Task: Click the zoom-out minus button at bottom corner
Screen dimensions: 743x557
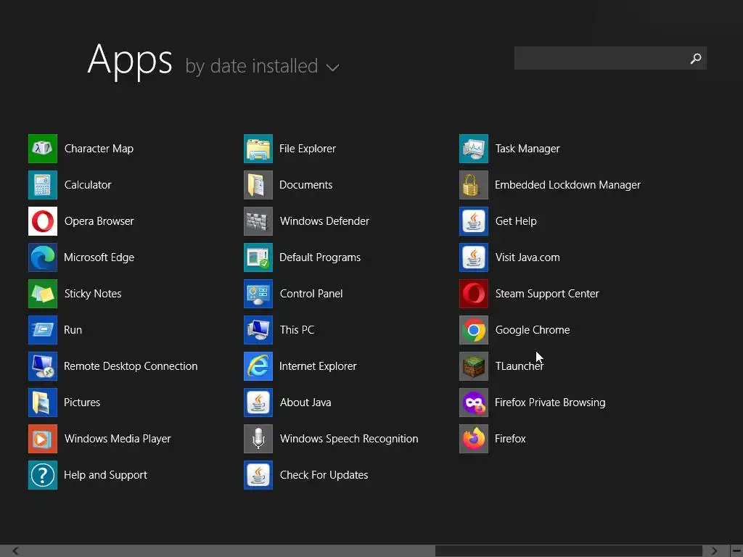Action: (x=737, y=551)
